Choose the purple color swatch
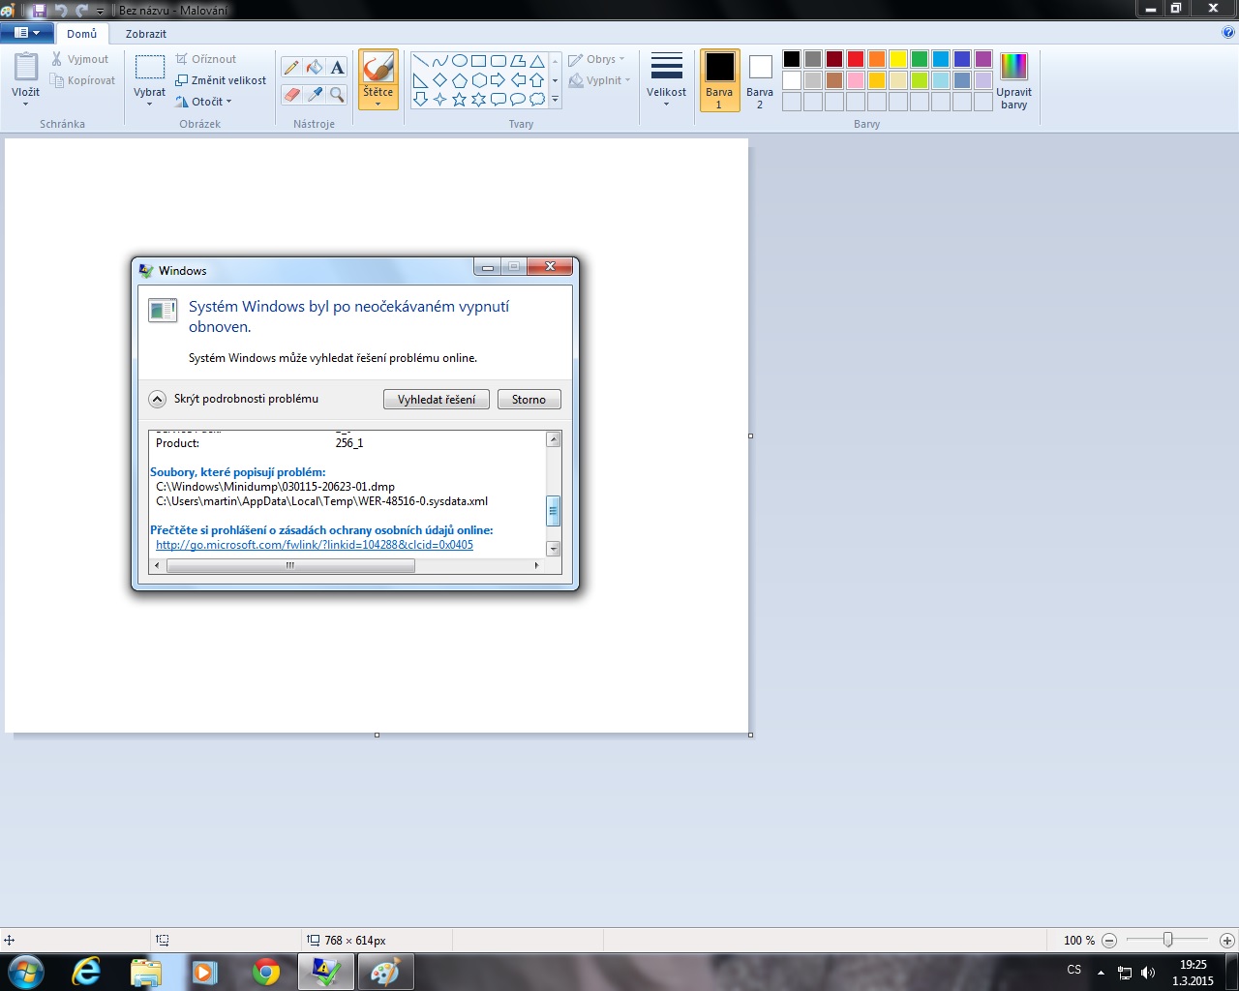This screenshot has width=1239, height=991. click(x=983, y=59)
